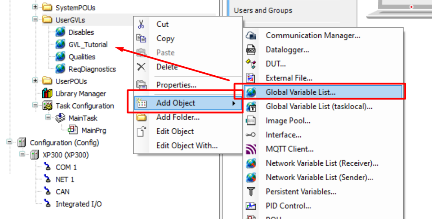
Task: Click the PID Control icon
Action: 251,206
